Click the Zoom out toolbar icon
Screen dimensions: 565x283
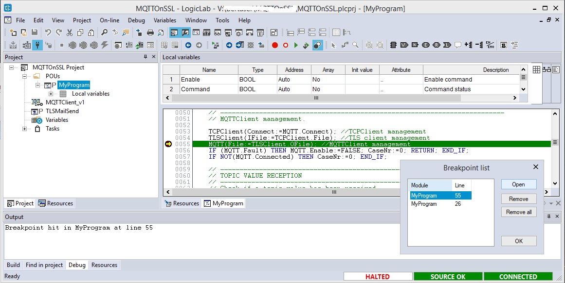point(380,45)
